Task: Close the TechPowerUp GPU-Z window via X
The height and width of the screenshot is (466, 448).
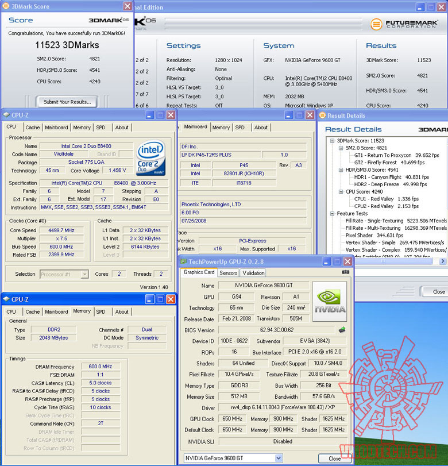Action: (347, 261)
